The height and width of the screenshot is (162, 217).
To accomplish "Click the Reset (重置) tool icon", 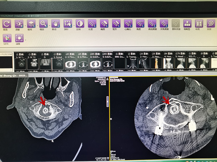I will click(6, 24).
